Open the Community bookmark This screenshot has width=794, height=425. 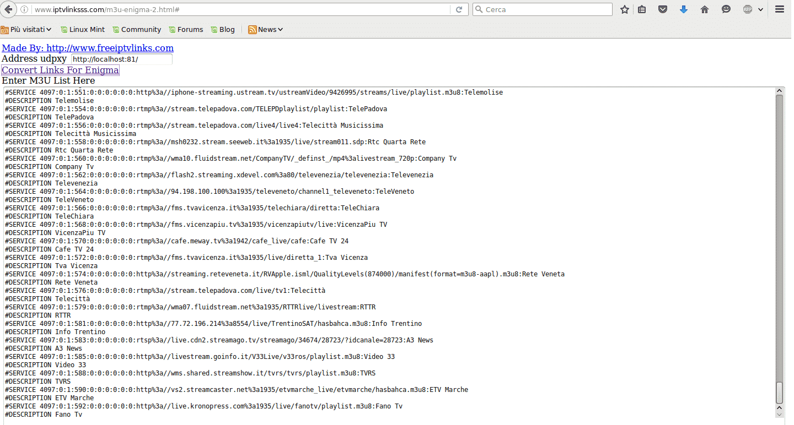tap(137, 30)
